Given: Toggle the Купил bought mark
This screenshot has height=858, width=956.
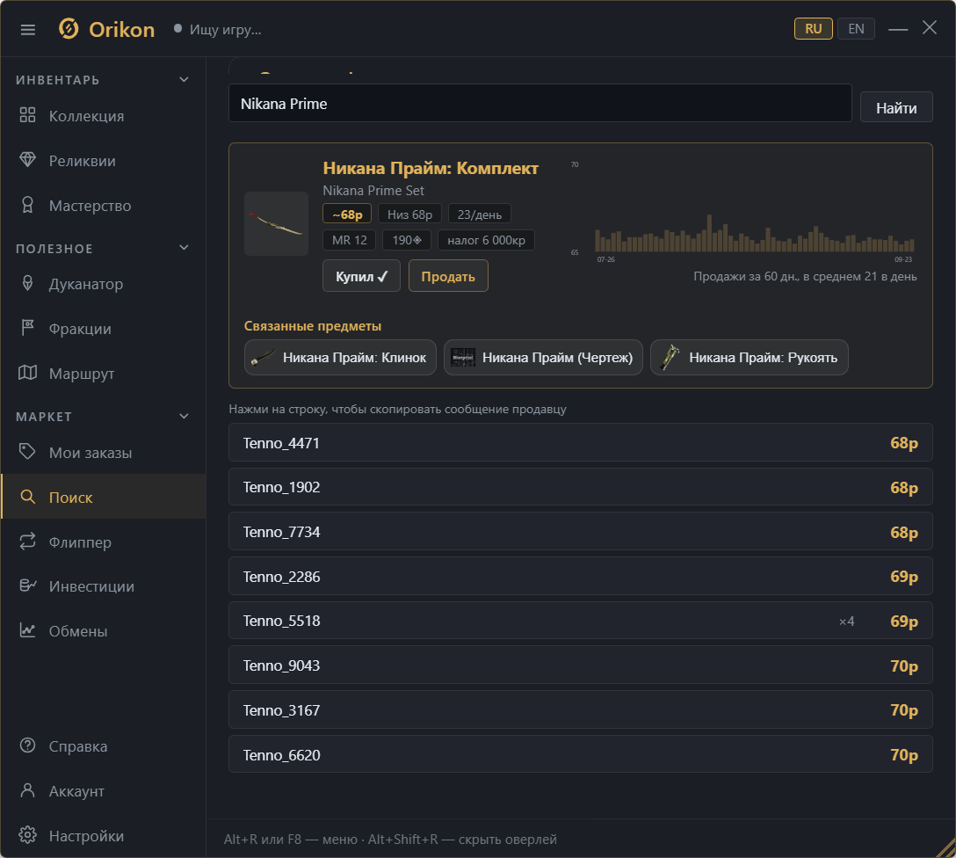Looking at the screenshot, I should click(361, 276).
